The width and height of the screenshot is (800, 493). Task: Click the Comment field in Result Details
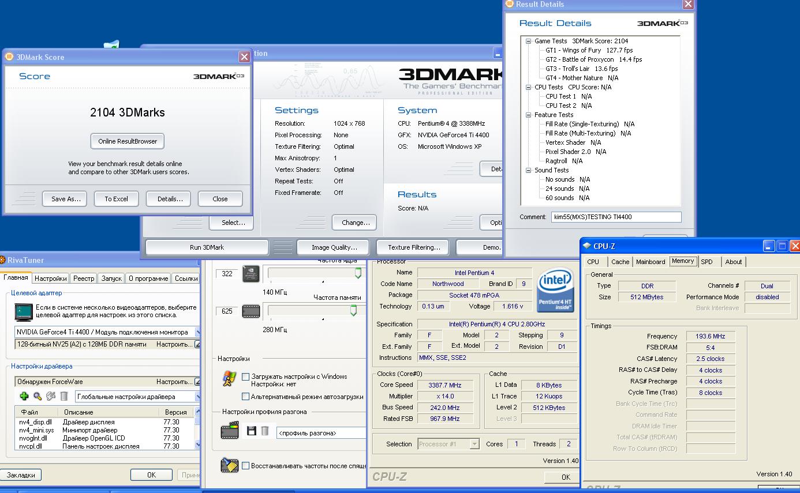[x=615, y=217]
